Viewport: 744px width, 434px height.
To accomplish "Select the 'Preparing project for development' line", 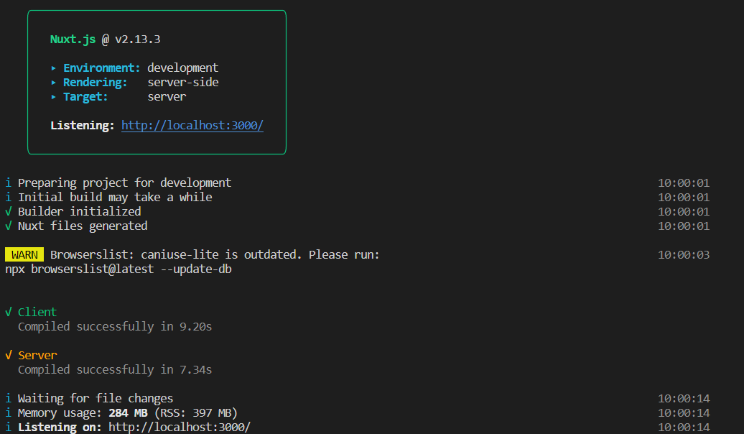I will (124, 183).
